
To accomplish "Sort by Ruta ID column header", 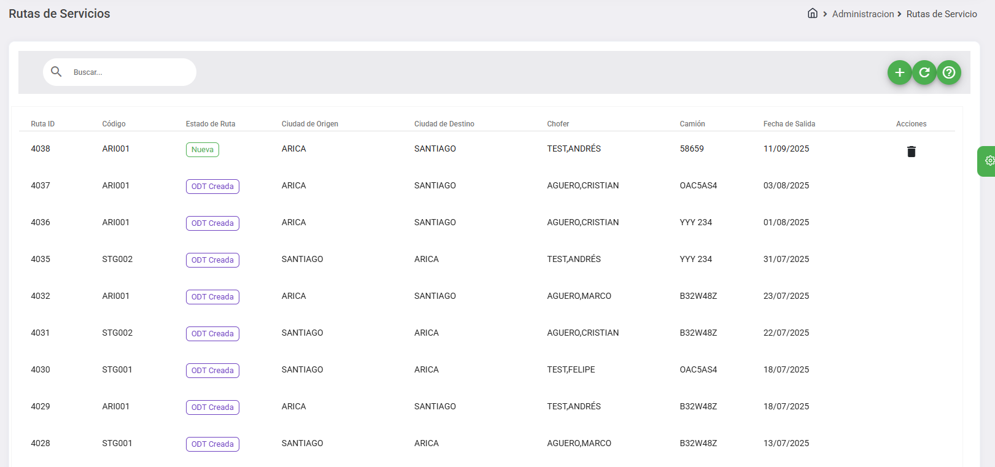I will [x=43, y=124].
